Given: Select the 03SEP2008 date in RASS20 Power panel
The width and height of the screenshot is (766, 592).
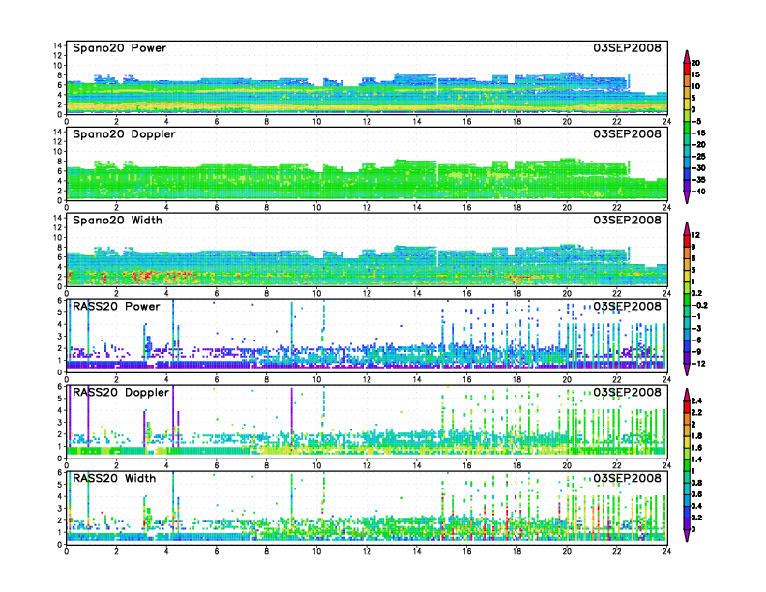Looking at the screenshot, I should 628,307.
